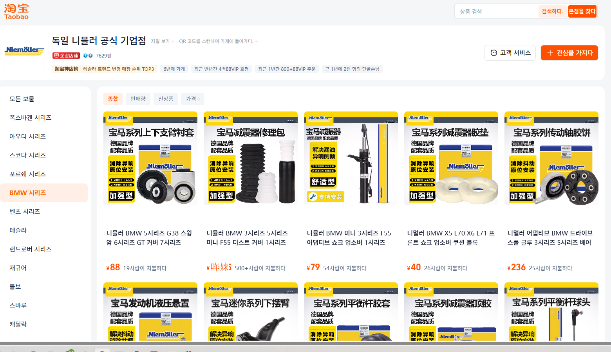Viewport: 611px width, 352px height.
Task: Open 宝马系列上下支臂衬套 product image
Action: pos(150,158)
